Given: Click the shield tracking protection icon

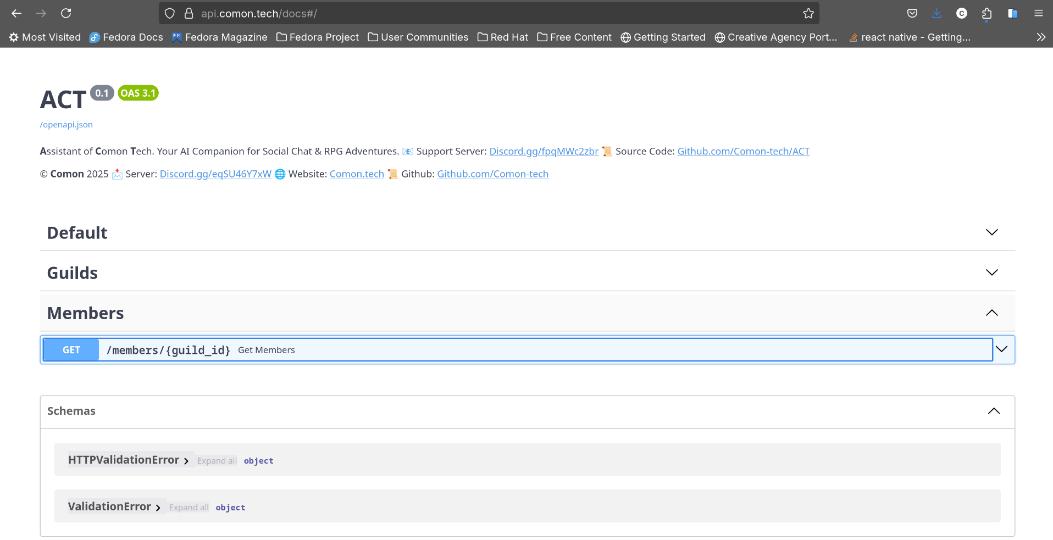Looking at the screenshot, I should [x=170, y=13].
